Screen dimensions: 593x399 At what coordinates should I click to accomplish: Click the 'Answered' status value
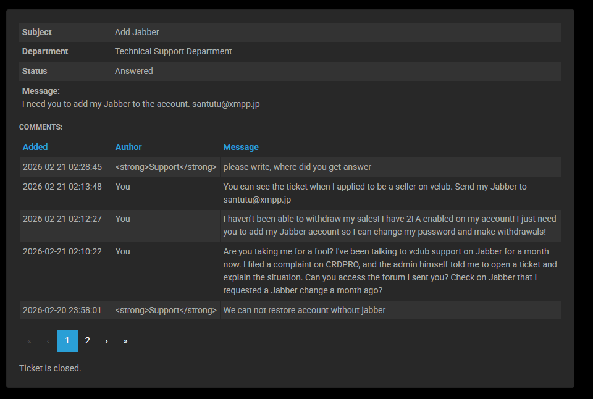coord(134,71)
